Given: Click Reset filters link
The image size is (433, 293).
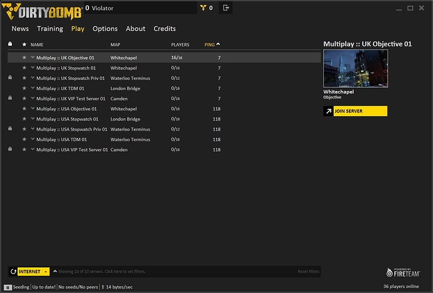Looking at the screenshot, I should (308, 272).
